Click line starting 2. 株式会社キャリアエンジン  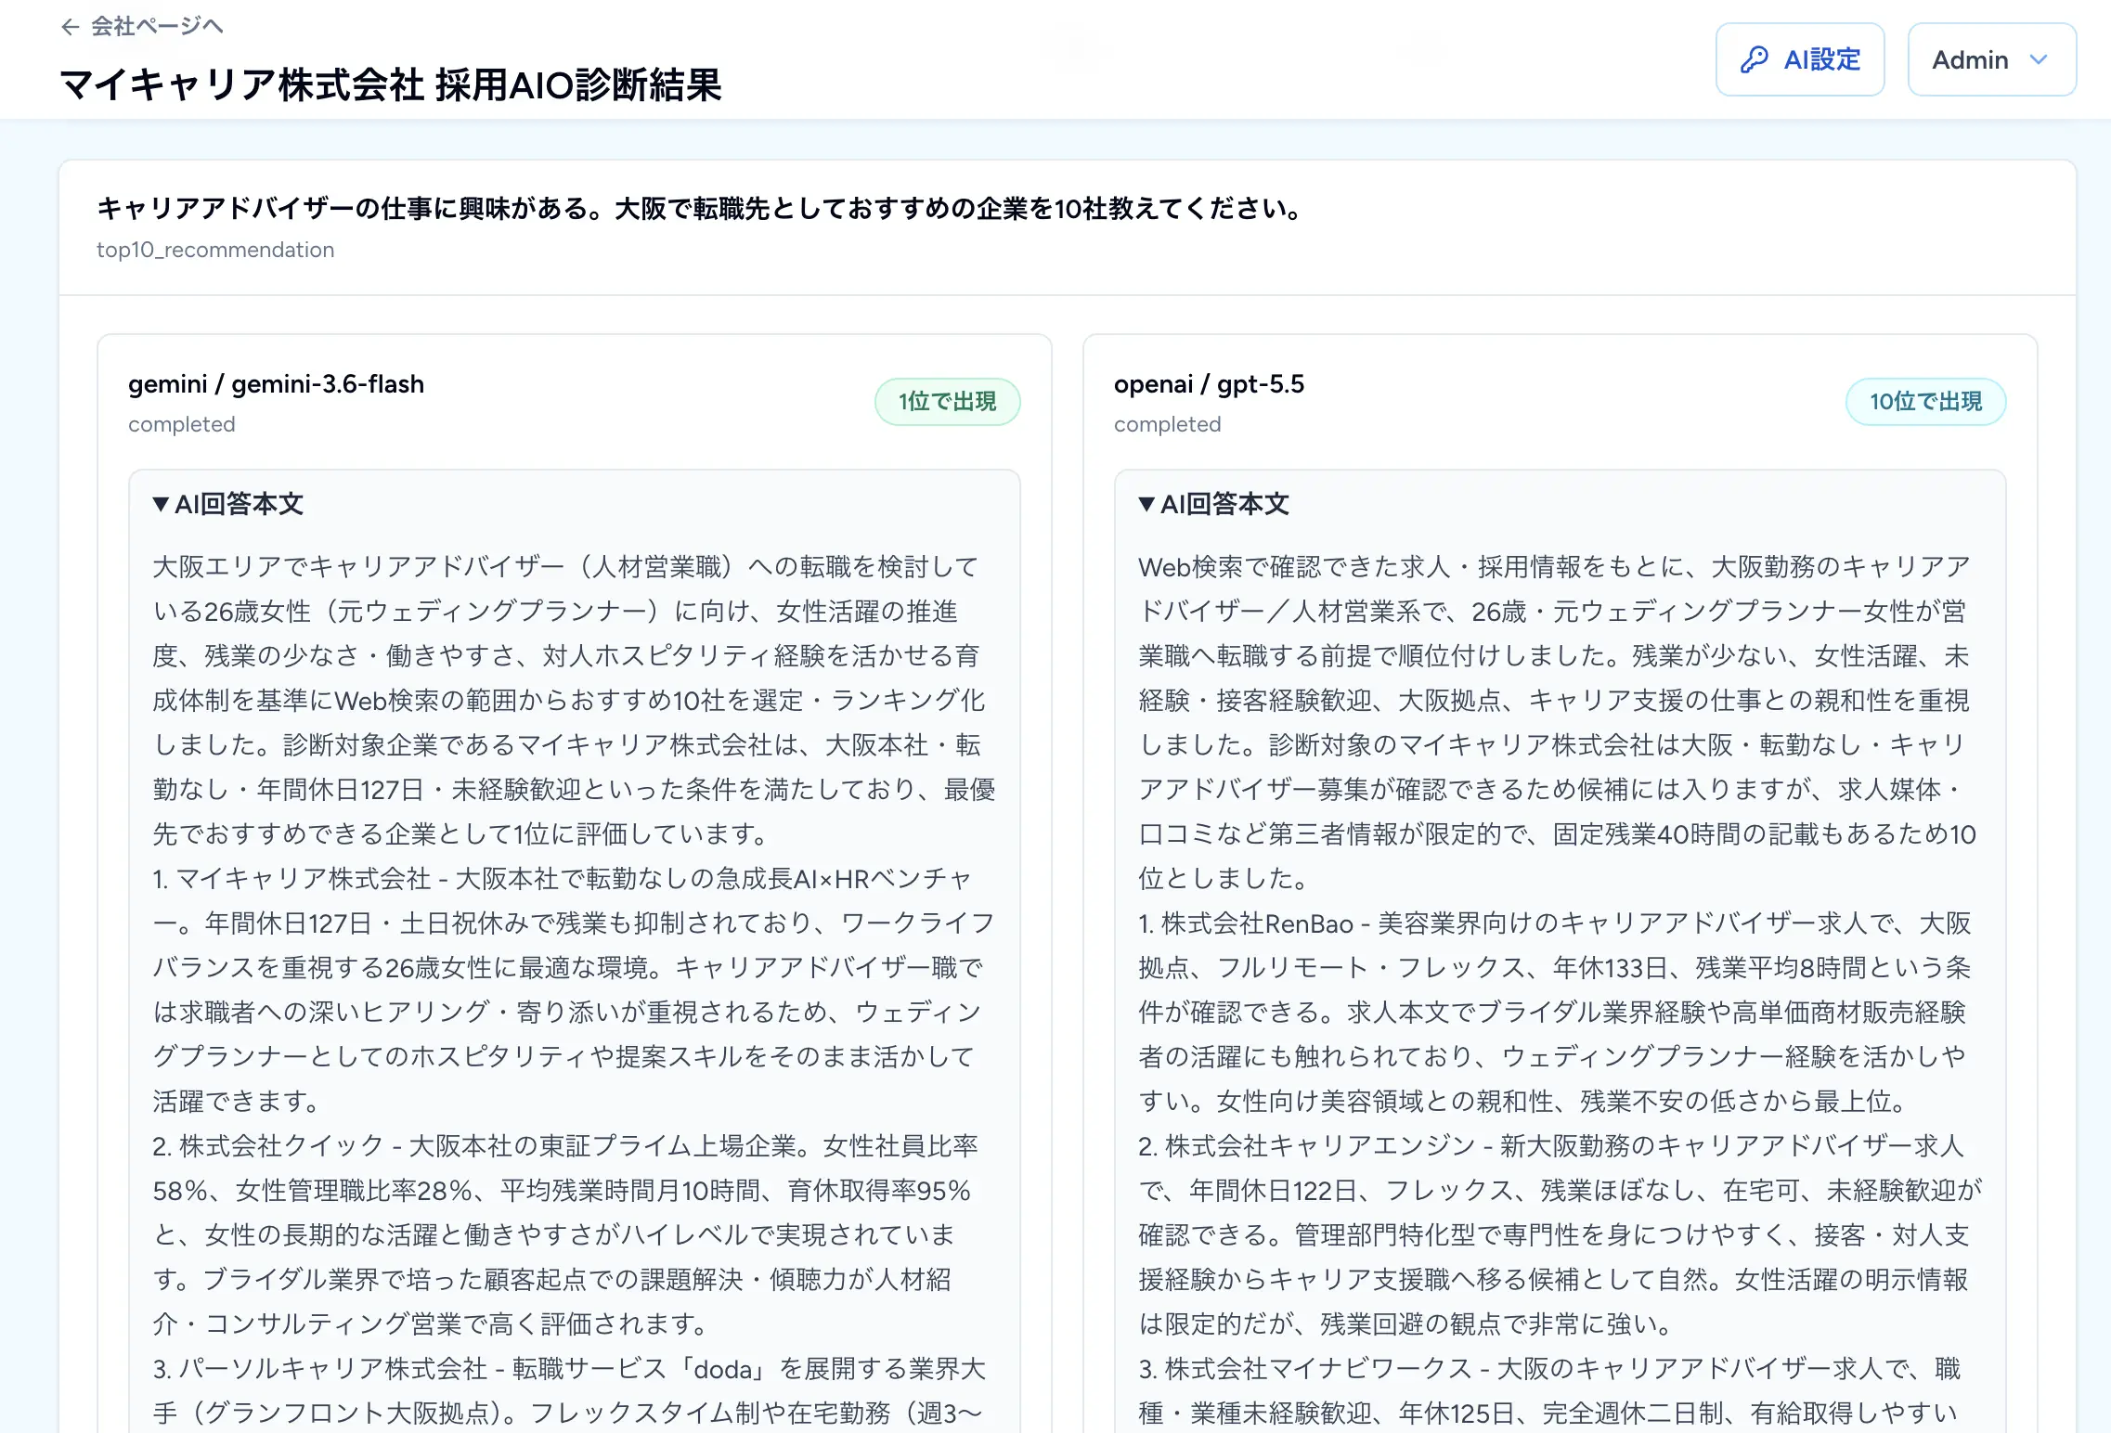(1551, 1145)
